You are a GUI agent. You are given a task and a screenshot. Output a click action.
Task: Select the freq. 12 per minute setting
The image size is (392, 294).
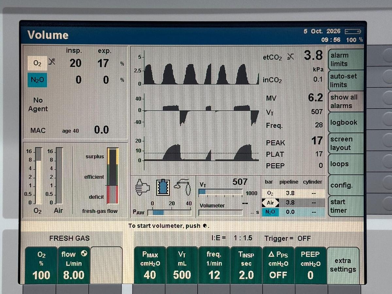[214, 265]
